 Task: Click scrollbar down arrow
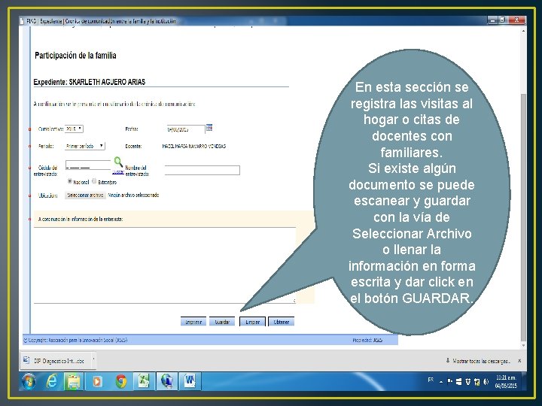click(x=523, y=345)
